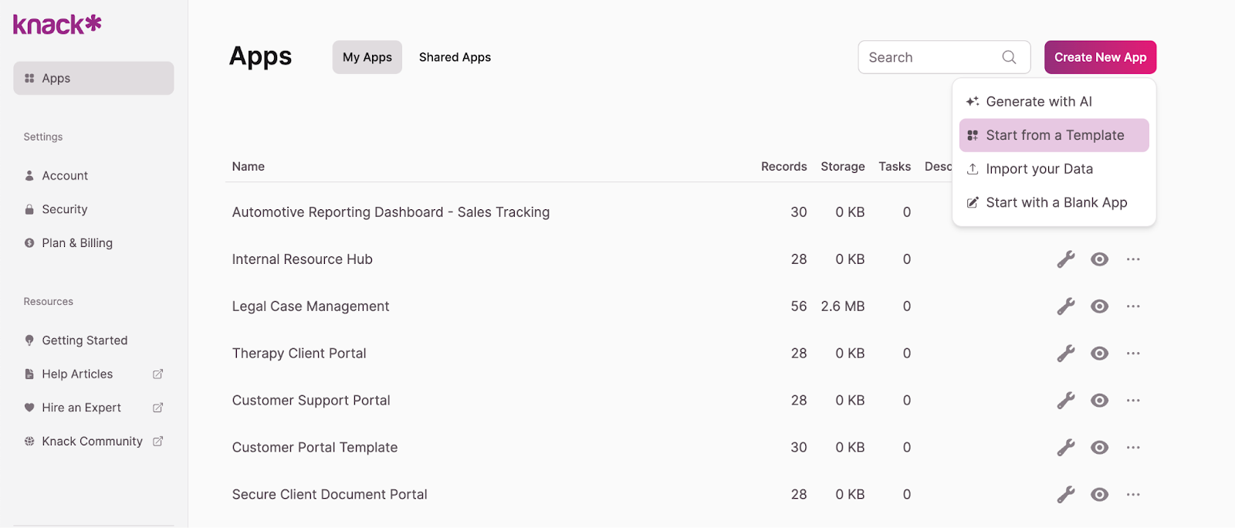This screenshot has height=528, width=1235.
Task: Click wrench icon for Secure Client Document Portal
Action: [x=1066, y=495]
